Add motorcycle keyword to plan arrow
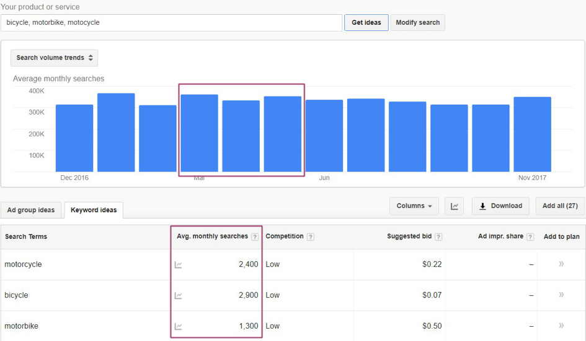The height and width of the screenshot is (341, 586). click(561, 264)
